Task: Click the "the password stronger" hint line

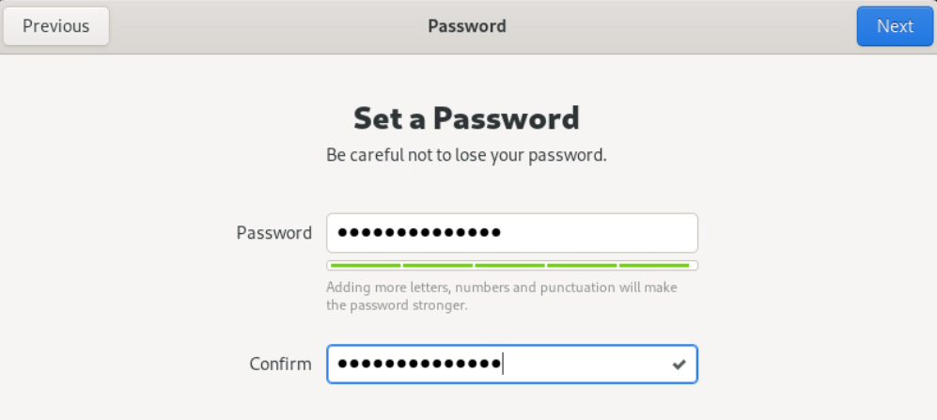Action: click(397, 305)
